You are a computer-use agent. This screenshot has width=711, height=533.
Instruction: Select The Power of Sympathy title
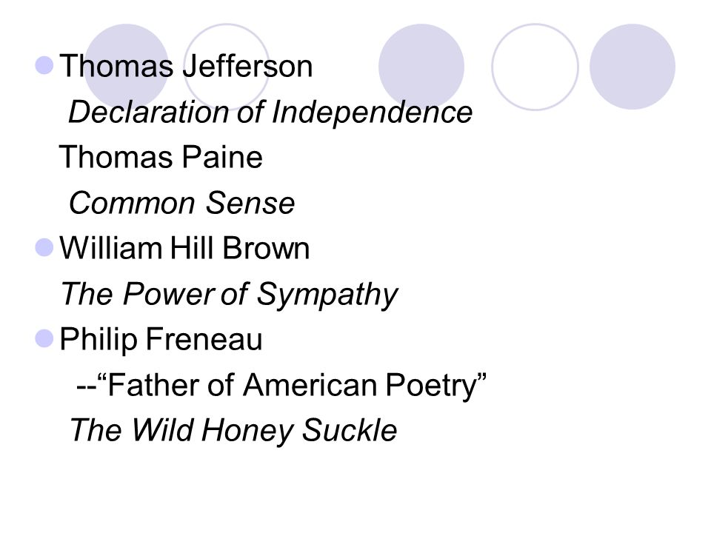click(230, 295)
